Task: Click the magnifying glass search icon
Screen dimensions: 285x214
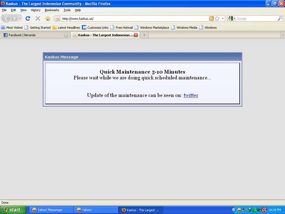Action: (280, 18)
